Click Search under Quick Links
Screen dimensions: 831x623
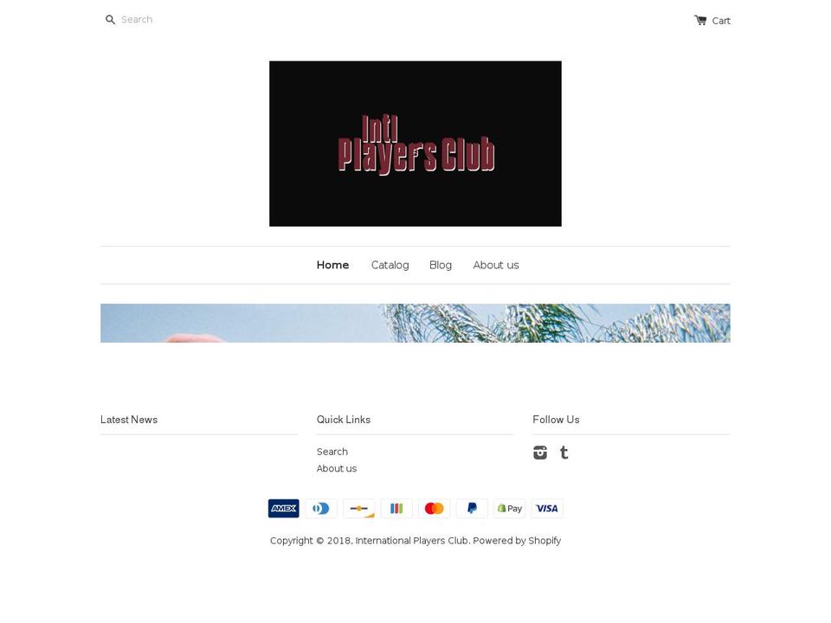point(332,452)
